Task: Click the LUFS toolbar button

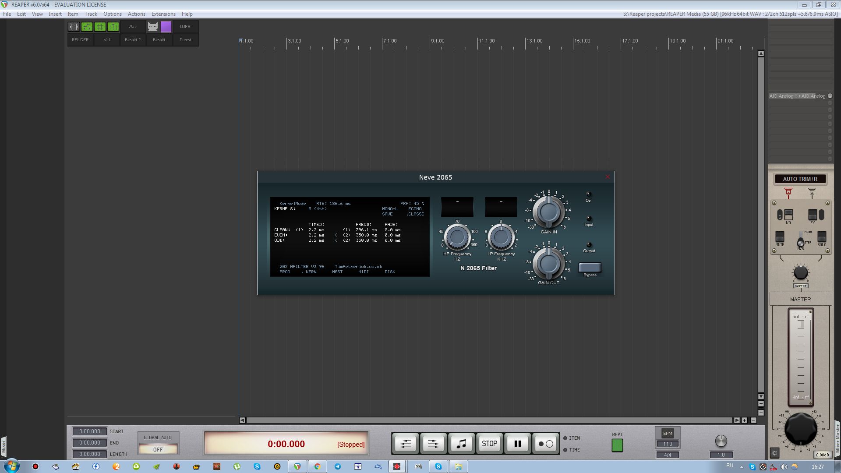Action: tap(185, 27)
